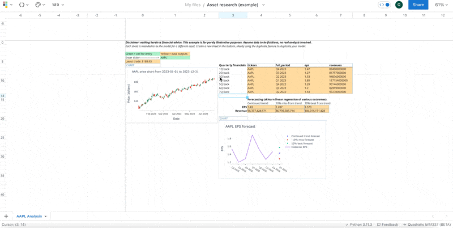Open the palette formatting menu
This screenshot has width=453, height=228.
39,5
